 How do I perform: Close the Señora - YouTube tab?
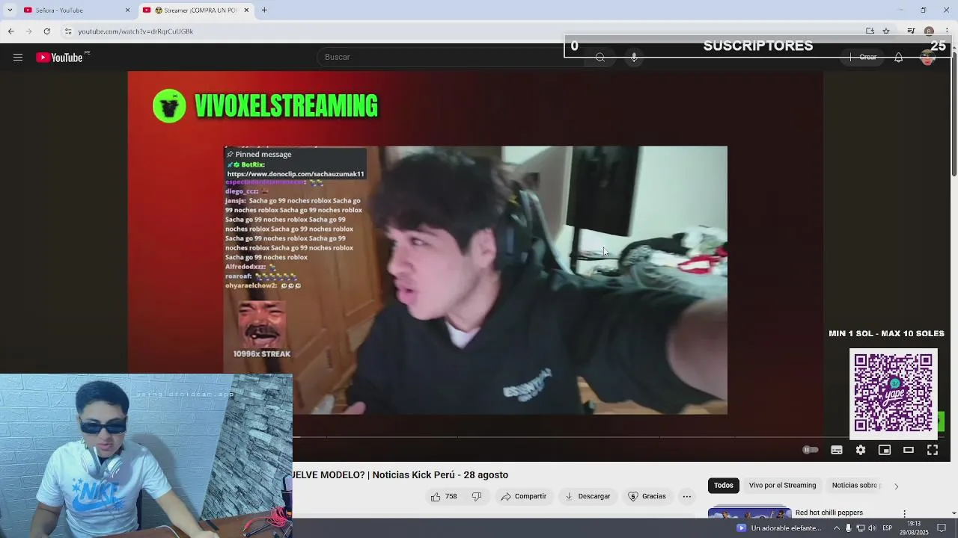pos(127,10)
